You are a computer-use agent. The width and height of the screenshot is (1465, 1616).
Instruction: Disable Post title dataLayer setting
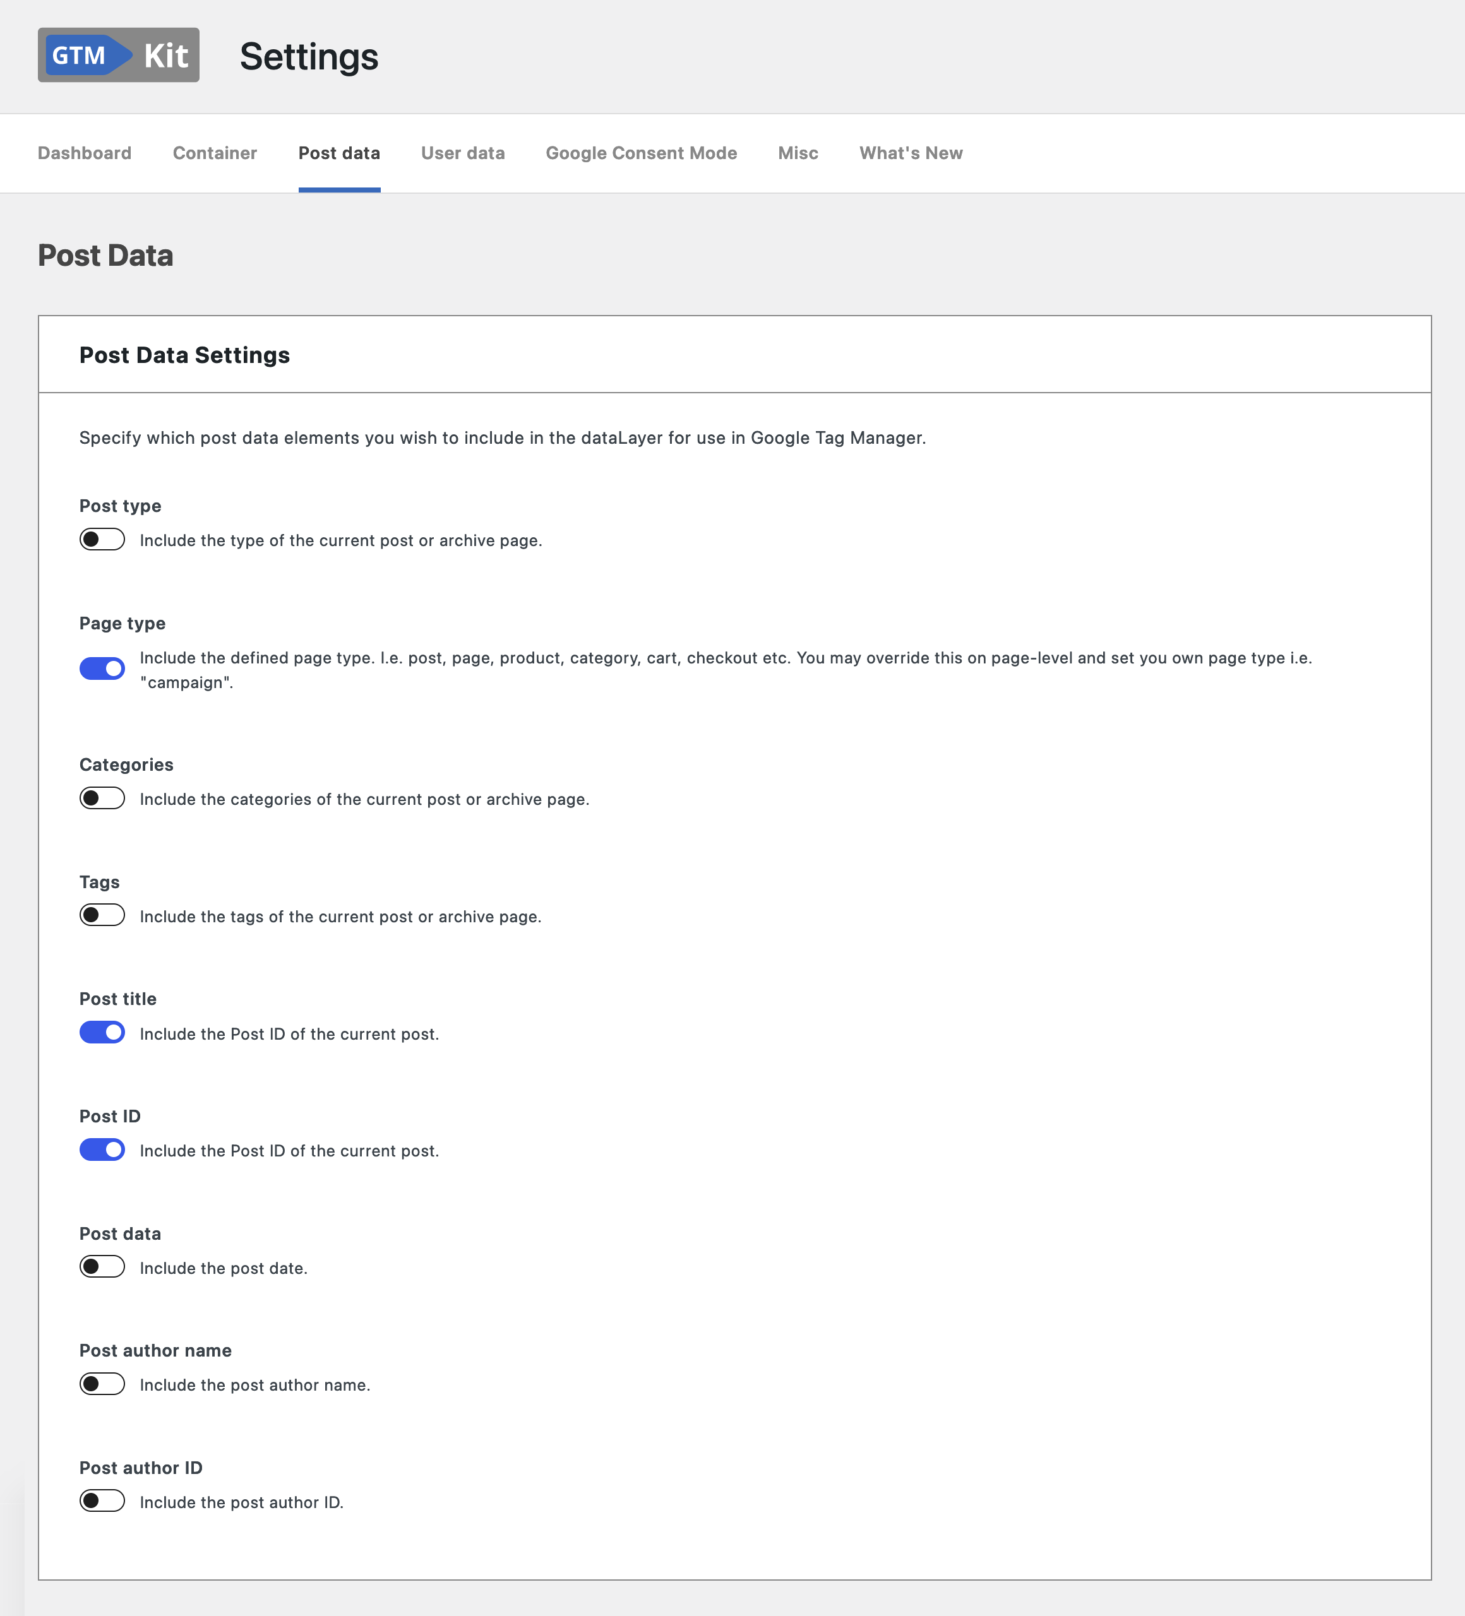(103, 1033)
